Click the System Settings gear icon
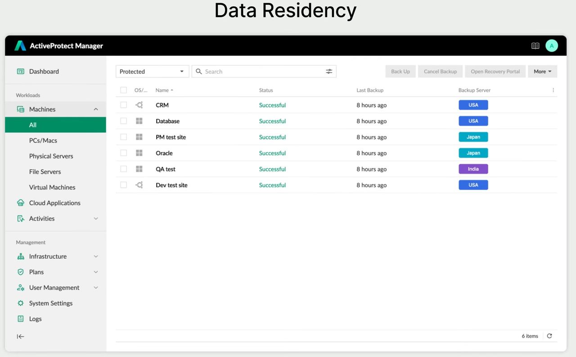The height and width of the screenshot is (357, 576). click(21, 303)
